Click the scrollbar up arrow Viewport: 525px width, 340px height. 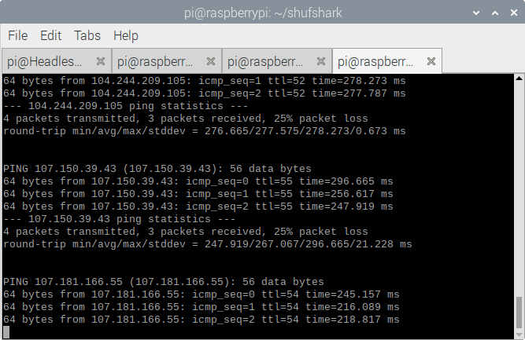point(519,79)
